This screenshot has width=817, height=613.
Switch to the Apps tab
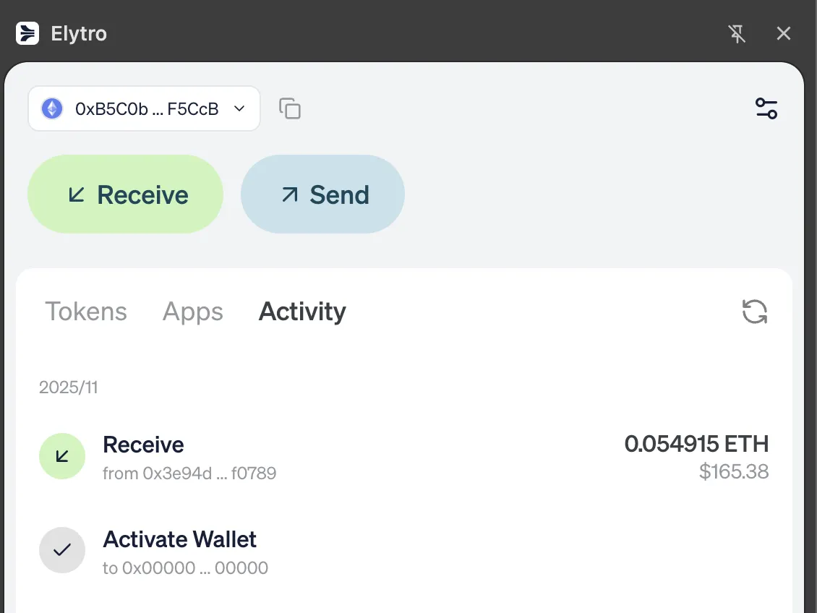click(x=192, y=312)
